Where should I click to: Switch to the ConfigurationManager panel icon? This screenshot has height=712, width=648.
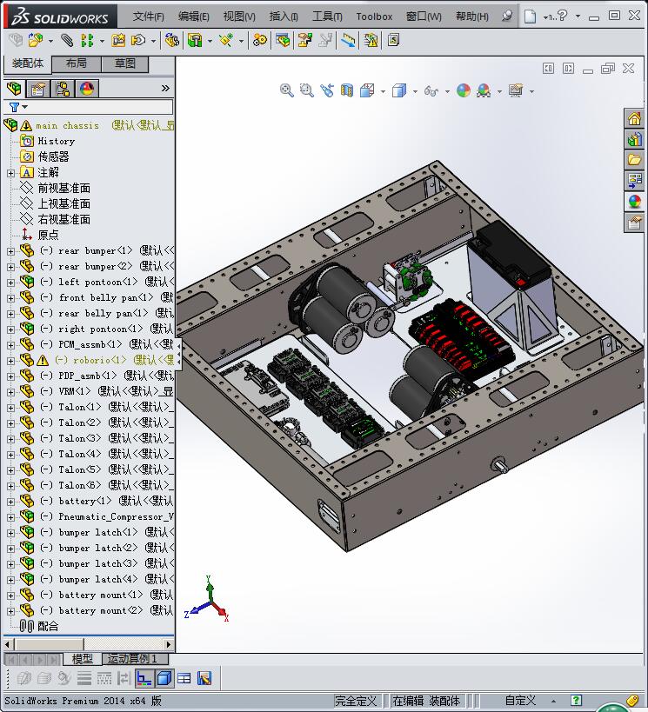(x=63, y=88)
